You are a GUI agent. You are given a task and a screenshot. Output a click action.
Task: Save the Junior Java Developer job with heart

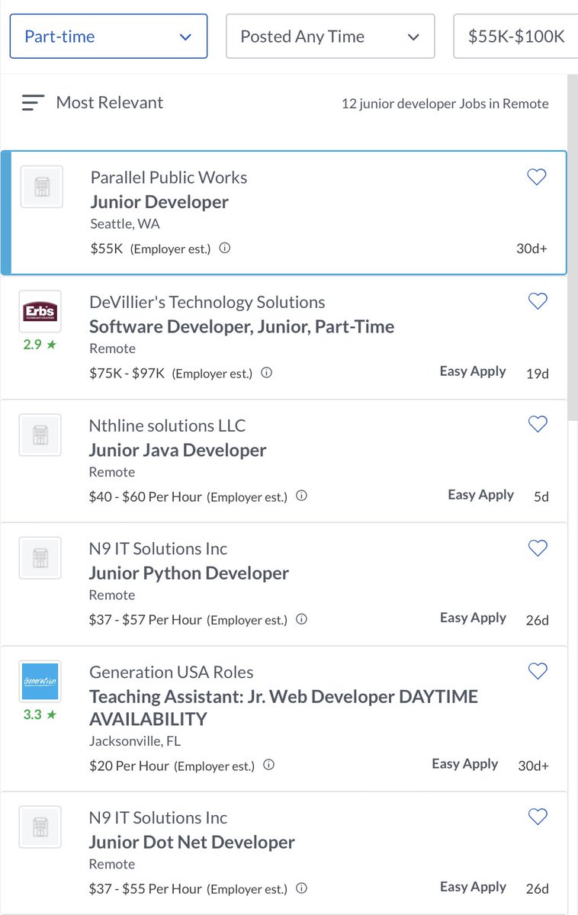538,424
